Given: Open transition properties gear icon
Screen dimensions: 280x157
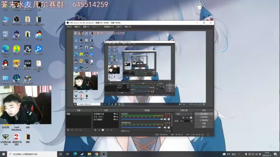Looking at the screenshot, I should (x=191, y=118).
